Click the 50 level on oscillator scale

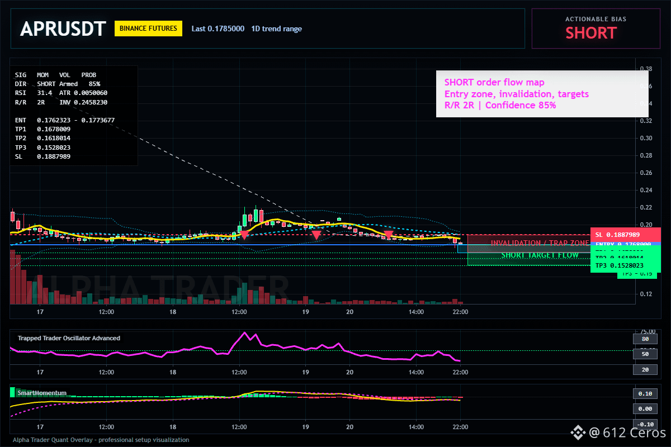coord(645,354)
